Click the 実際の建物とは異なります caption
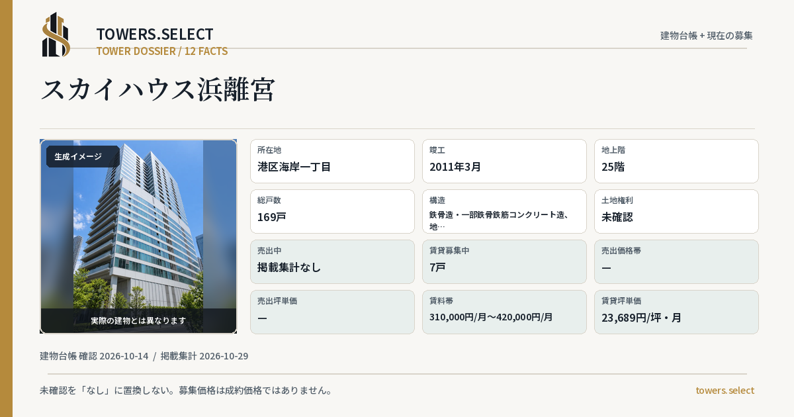The width and height of the screenshot is (794, 417). [138, 320]
